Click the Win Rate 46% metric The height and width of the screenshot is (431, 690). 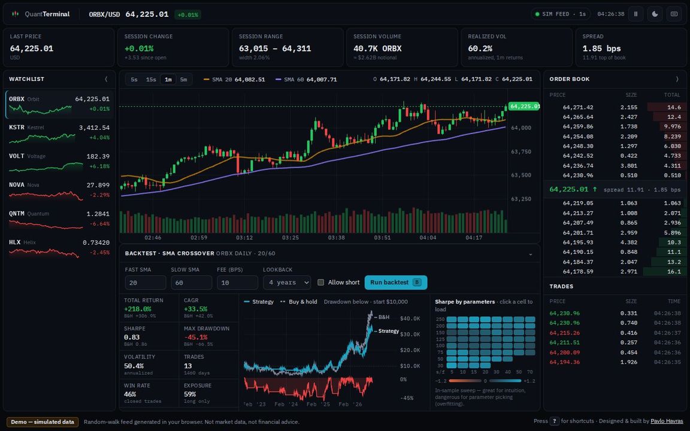point(149,393)
